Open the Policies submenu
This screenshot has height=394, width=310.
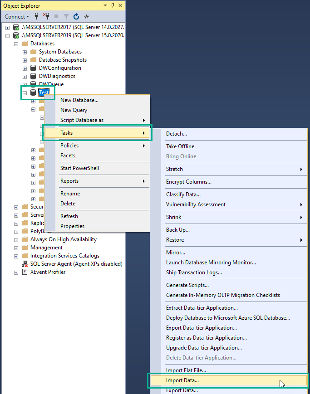(97, 146)
